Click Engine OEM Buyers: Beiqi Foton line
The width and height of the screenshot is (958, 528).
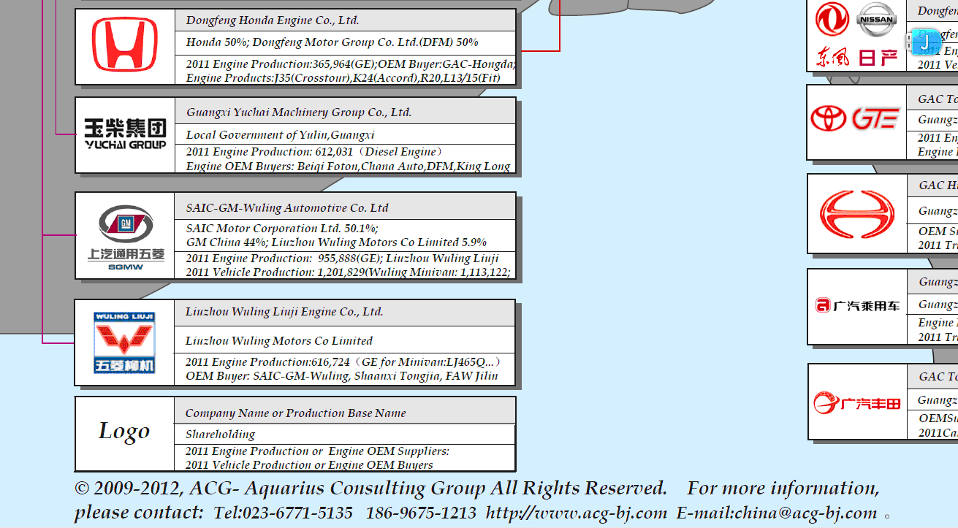[x=348, y=167]
